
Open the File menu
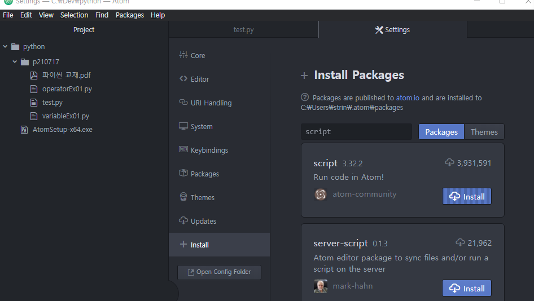[8, 15]
